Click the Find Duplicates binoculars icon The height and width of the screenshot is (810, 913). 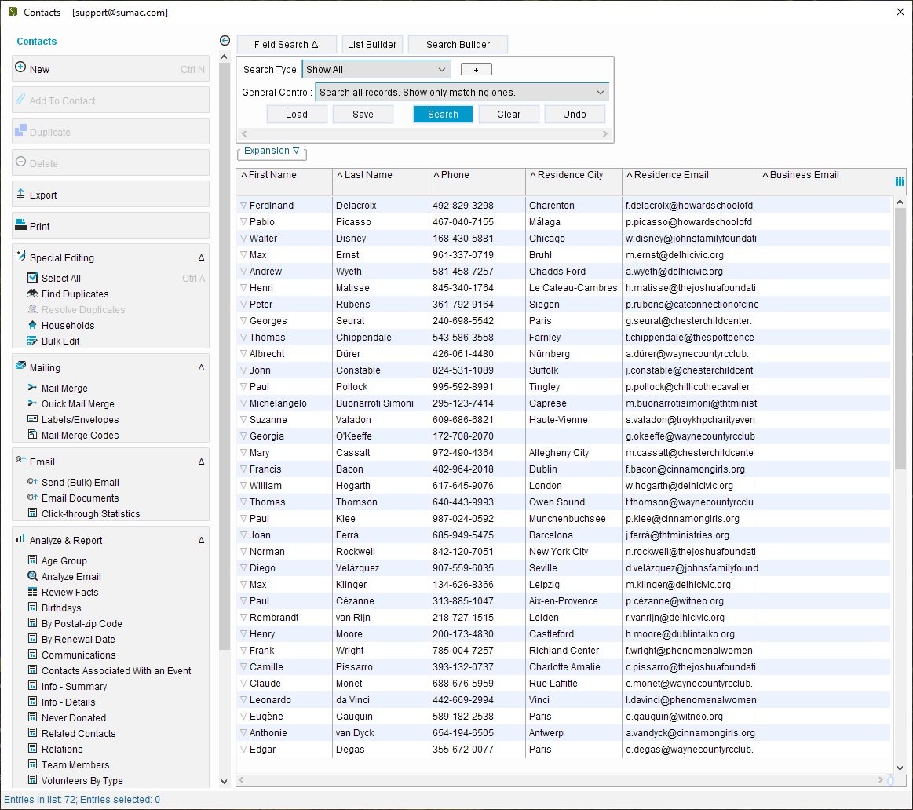[33, 294]
